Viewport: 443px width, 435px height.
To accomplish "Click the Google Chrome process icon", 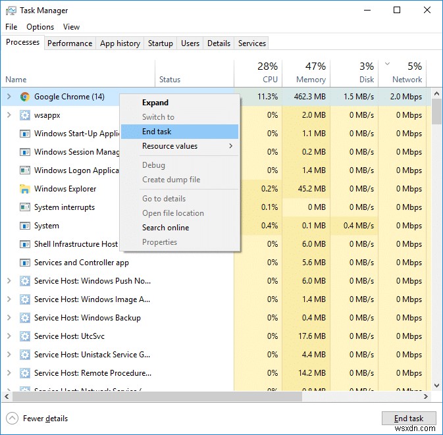I will click(25, 97).
